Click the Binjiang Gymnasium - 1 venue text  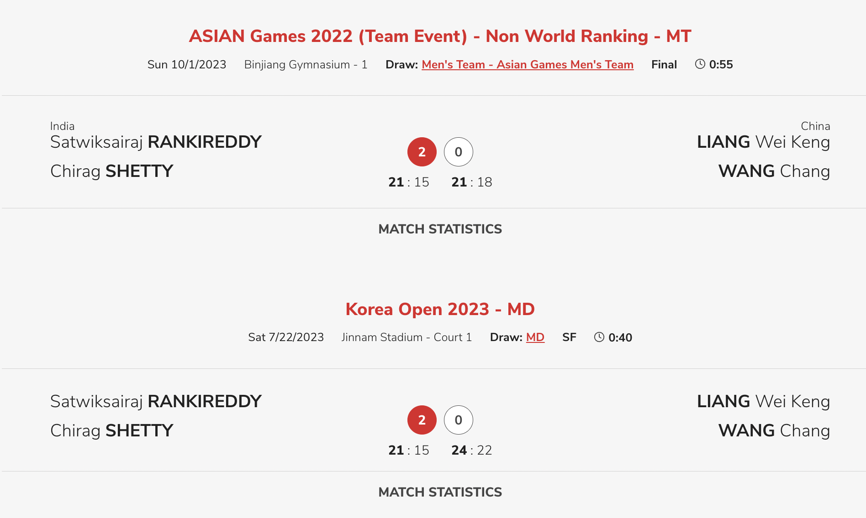click(x=306, y=65)
